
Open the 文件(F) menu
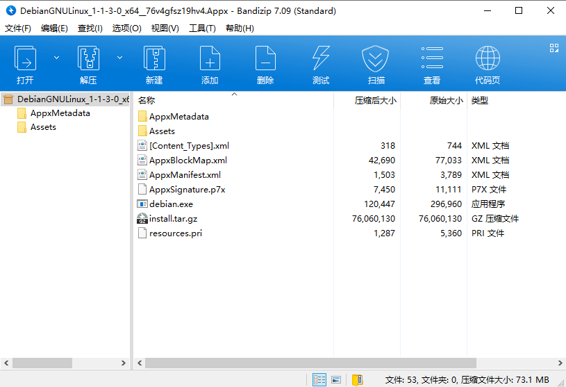click(17, 28)
